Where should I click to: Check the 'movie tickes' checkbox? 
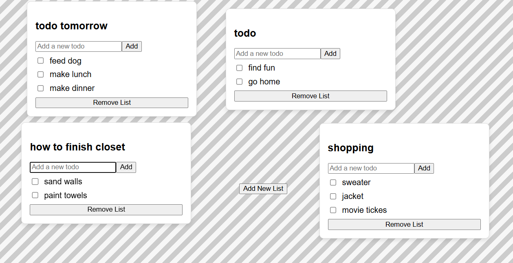coord(333,210)
